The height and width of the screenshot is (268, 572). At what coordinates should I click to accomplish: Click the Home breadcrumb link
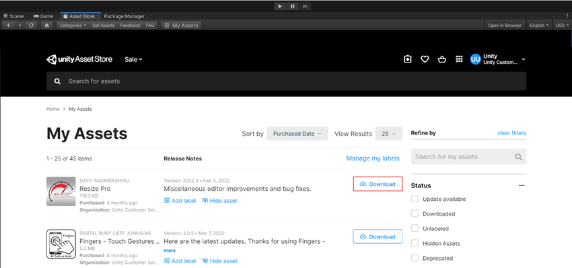pyautogui.click(x=52, y=109)
